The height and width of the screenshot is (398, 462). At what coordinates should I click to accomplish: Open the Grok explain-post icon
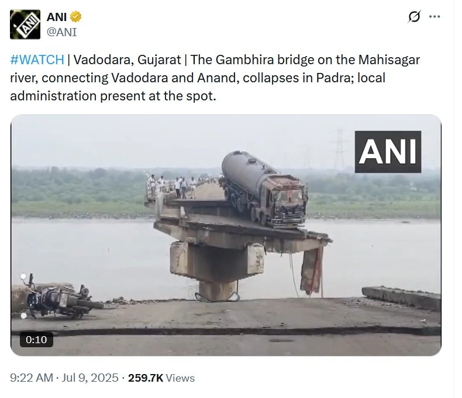tap(414, 17)
